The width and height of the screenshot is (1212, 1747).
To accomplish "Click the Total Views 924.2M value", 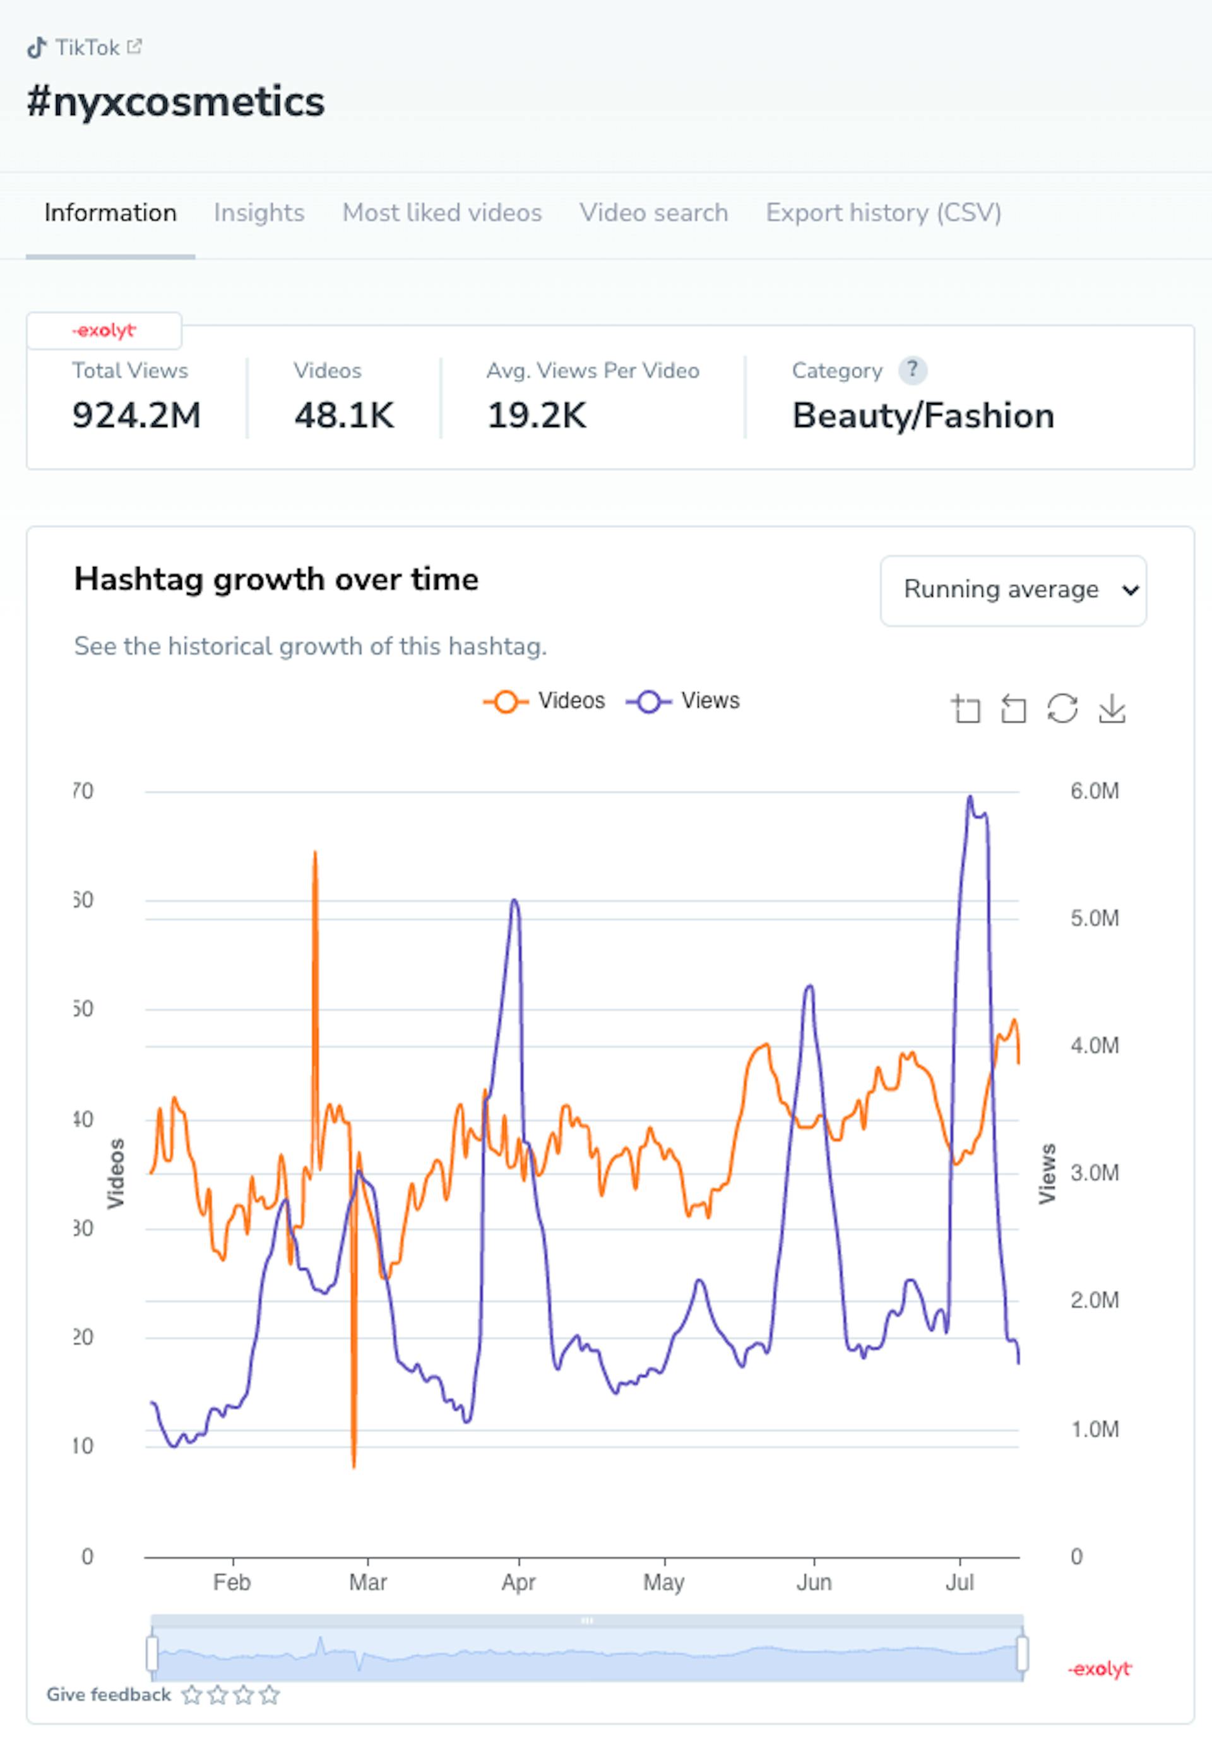I will click(137, 415).
